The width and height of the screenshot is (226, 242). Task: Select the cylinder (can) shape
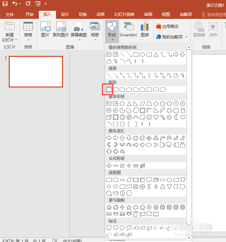[x=183, y=110]
